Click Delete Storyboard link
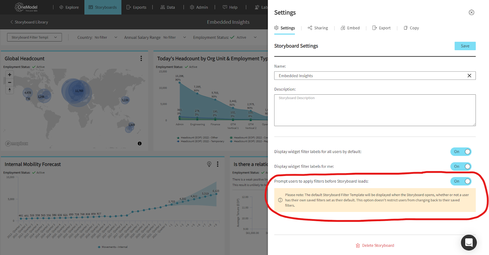Viewport: 489px width, 255px height. coord(375,245)
